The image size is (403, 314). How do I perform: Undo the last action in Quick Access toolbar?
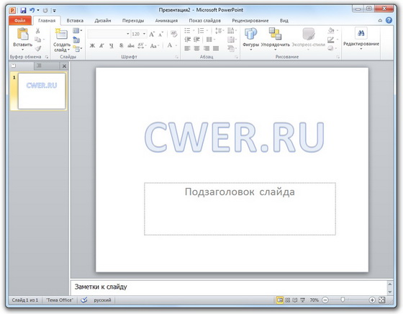coord(32,10)
